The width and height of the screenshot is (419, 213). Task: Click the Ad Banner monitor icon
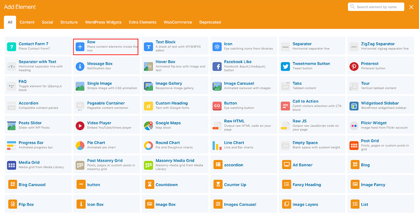click(287, 165)
